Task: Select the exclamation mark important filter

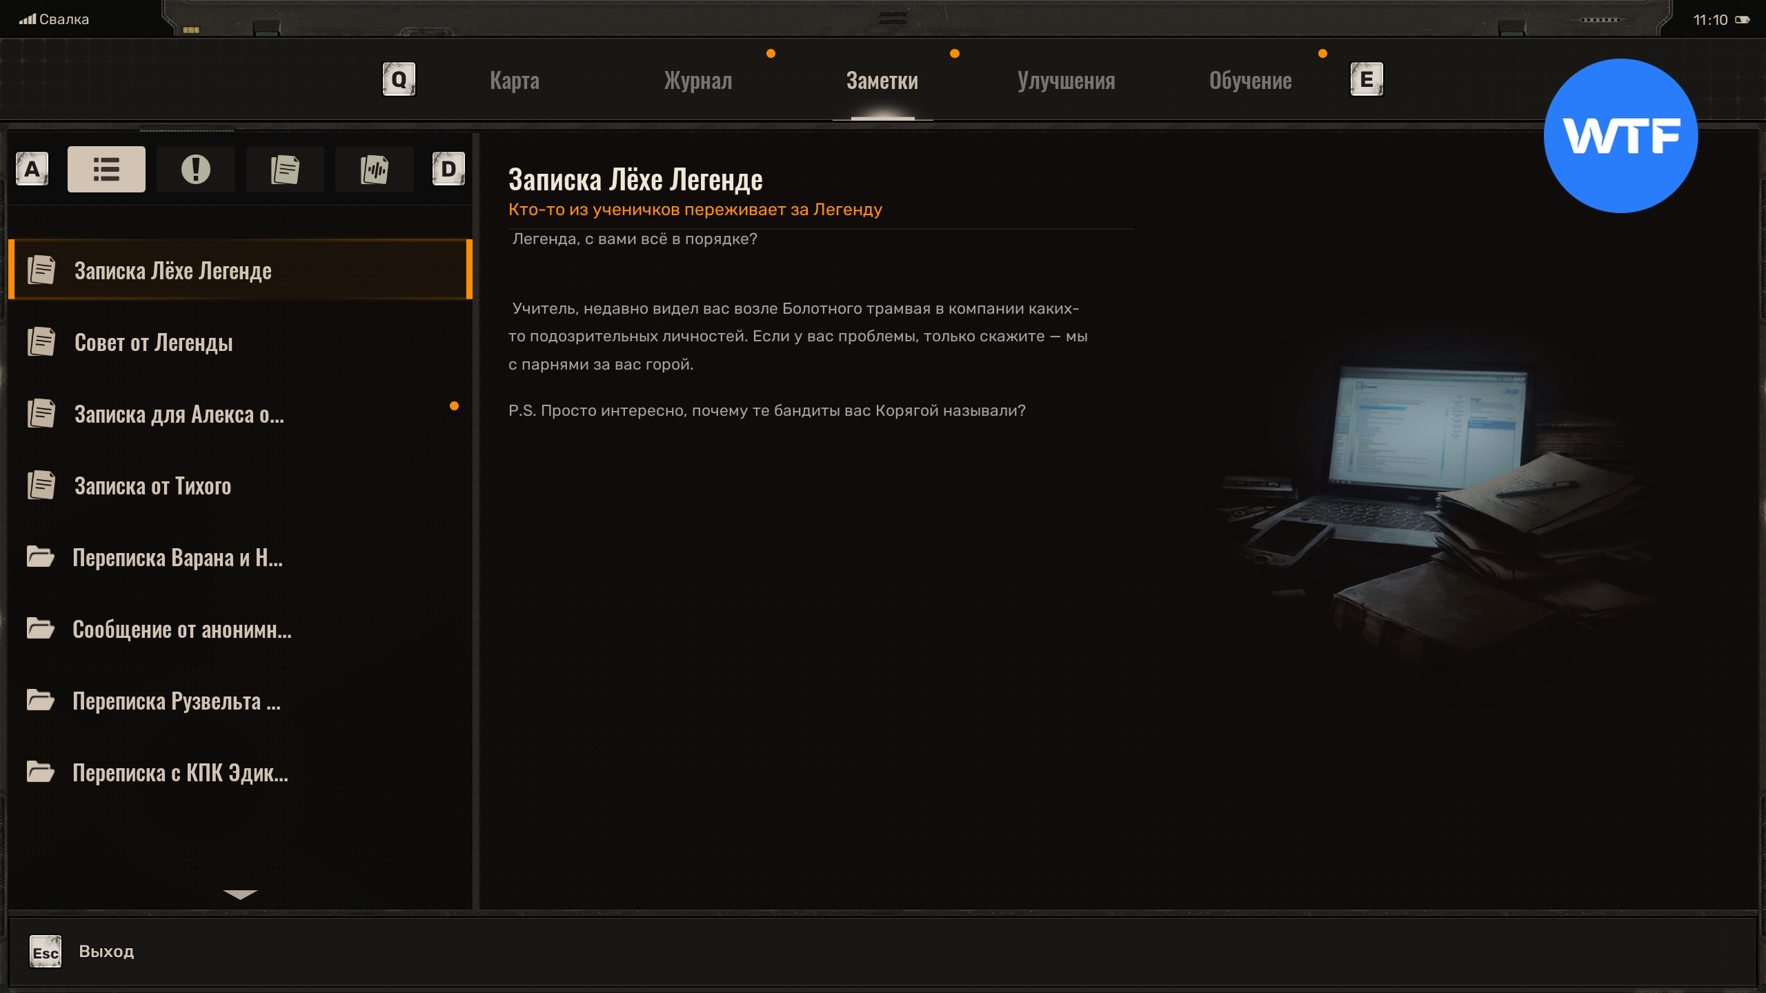Action: pyautogui.click(x=195, y=169)
